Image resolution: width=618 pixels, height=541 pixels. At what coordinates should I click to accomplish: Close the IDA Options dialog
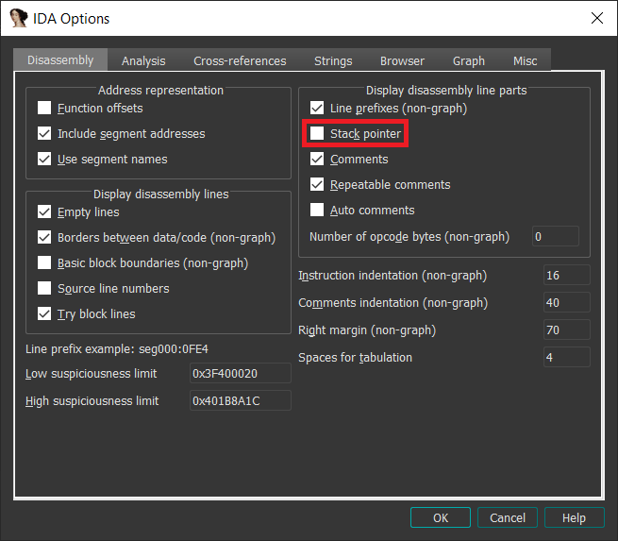click(x=596, y=18)
